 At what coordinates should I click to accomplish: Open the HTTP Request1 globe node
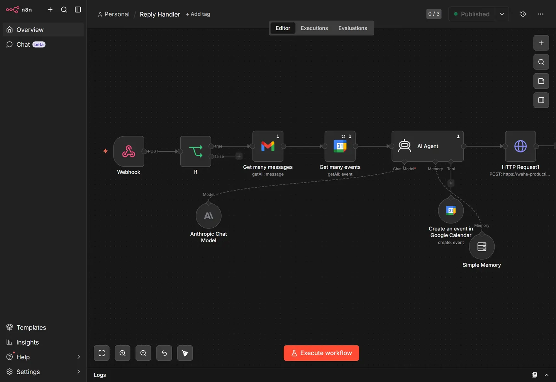520,146
